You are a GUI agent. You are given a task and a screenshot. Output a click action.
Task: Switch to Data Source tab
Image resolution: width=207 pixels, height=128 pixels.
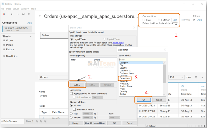click(x=10, y=121)
